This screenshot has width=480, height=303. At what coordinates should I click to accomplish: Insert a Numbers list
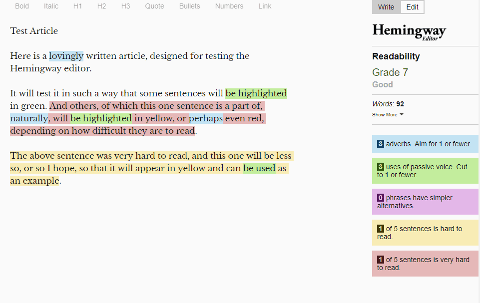pyautogui.click(x=229, y=6)
